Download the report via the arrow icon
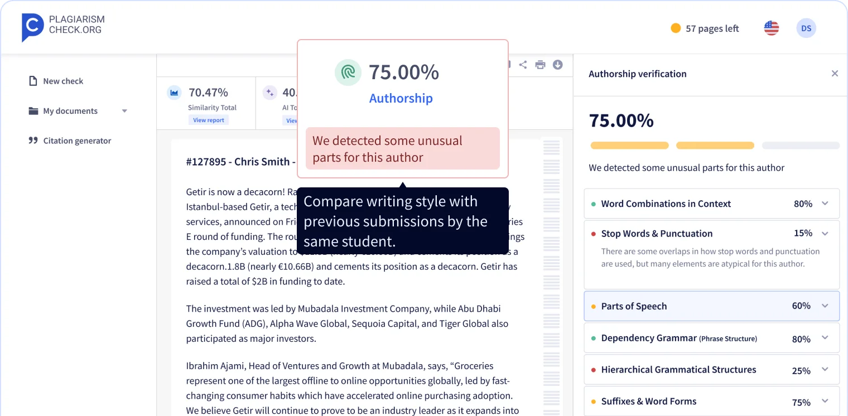The image size is (848, 416). pos(557,65)
